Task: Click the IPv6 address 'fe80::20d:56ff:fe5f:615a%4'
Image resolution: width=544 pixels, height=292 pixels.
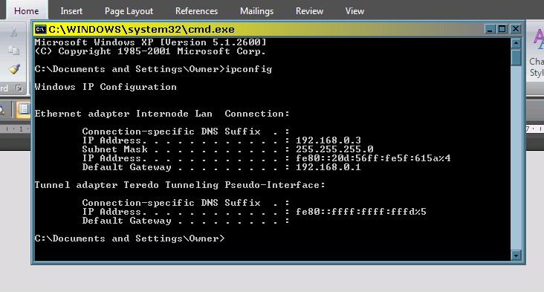Action: click(373, 158)
